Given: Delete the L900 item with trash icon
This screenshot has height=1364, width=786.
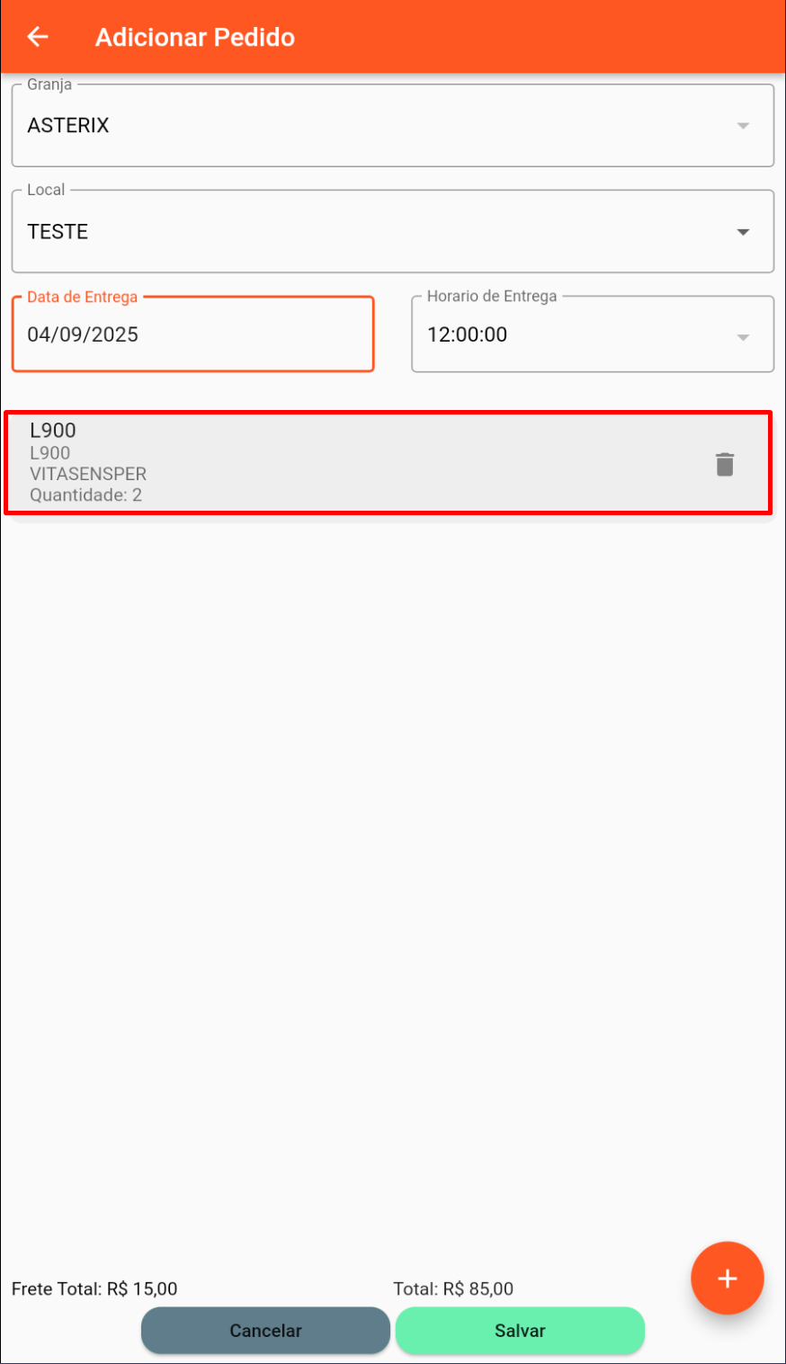Looking at the screenshot, I should click(724, 464).
